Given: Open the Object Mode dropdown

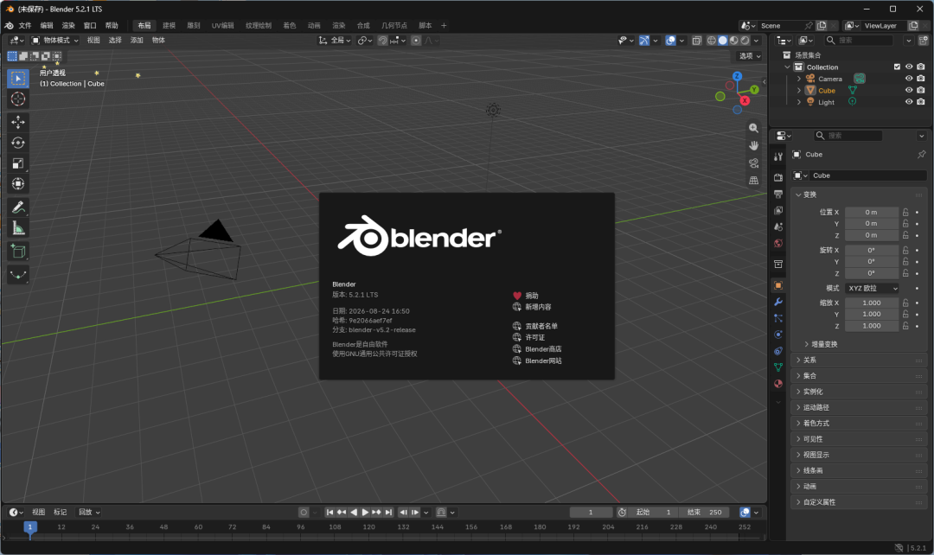Looking at the screenshot, I should pyautogui.click(x=54, y=41).
